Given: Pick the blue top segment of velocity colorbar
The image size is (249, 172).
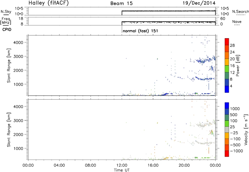Looking at the screenshot, I should (x=227, y=106).
